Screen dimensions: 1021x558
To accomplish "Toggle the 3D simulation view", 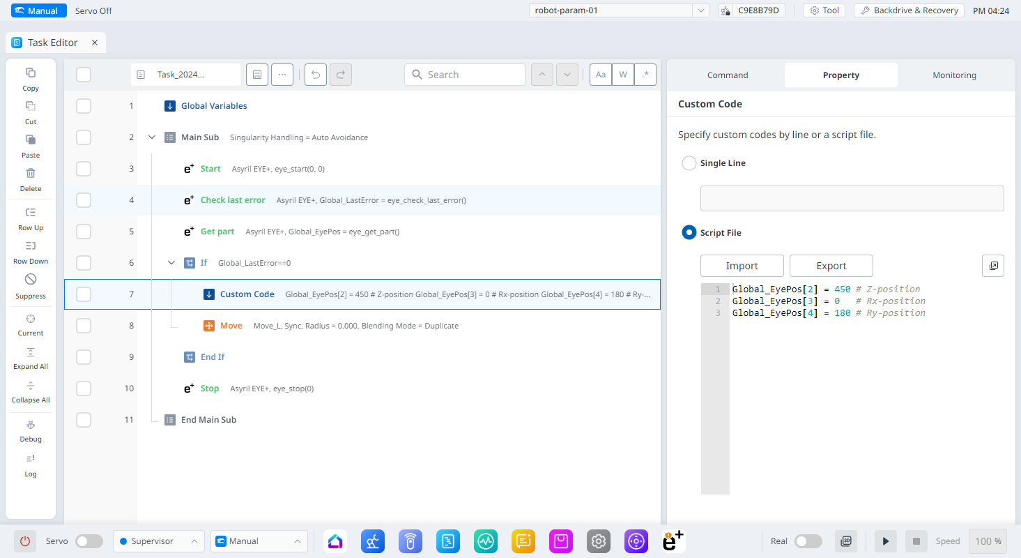I will (x=847, y=541).
